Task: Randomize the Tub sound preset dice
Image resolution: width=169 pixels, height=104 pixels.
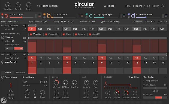Action: coord(41,82)
